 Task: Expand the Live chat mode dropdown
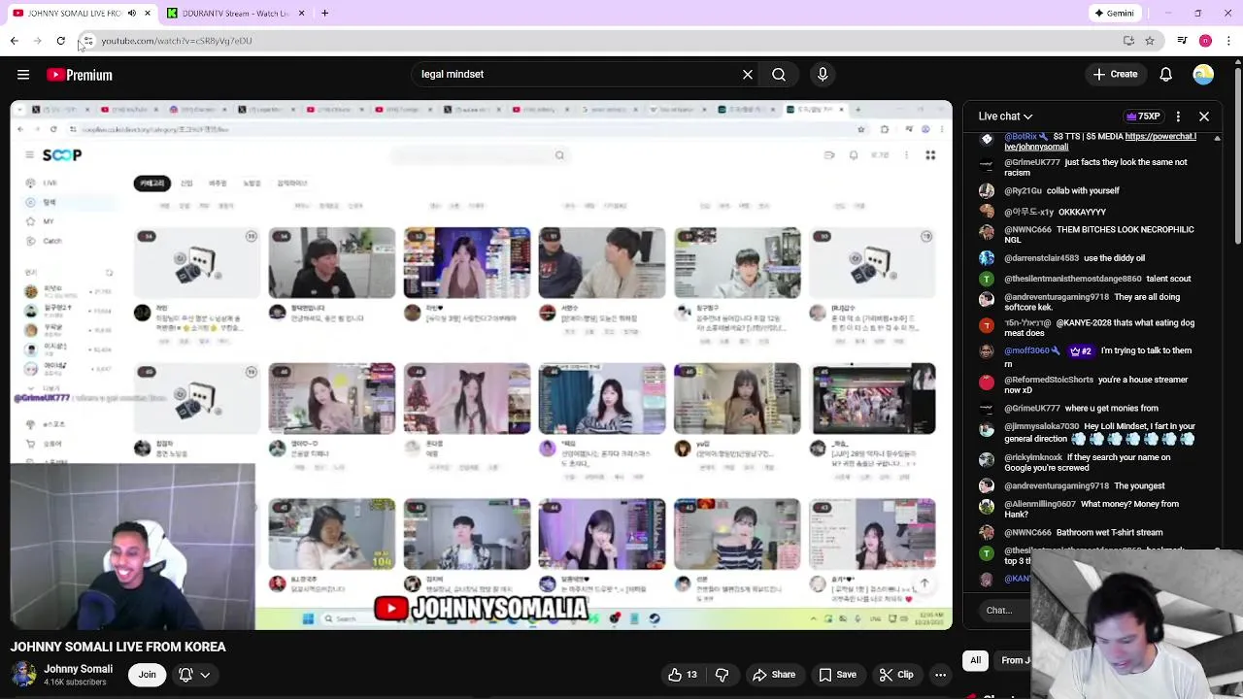click(1005, 116)
